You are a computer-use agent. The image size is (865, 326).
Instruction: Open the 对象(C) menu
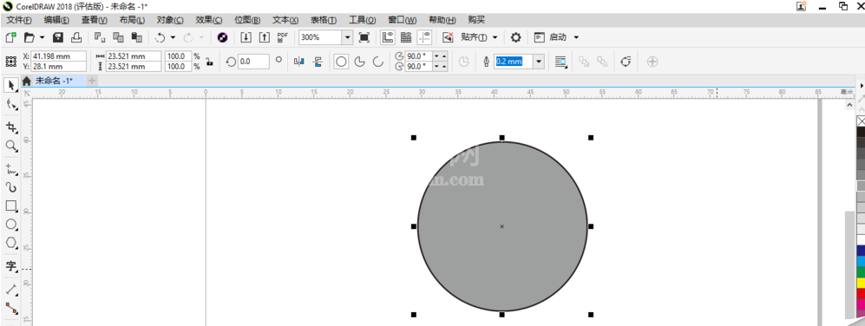170,21
